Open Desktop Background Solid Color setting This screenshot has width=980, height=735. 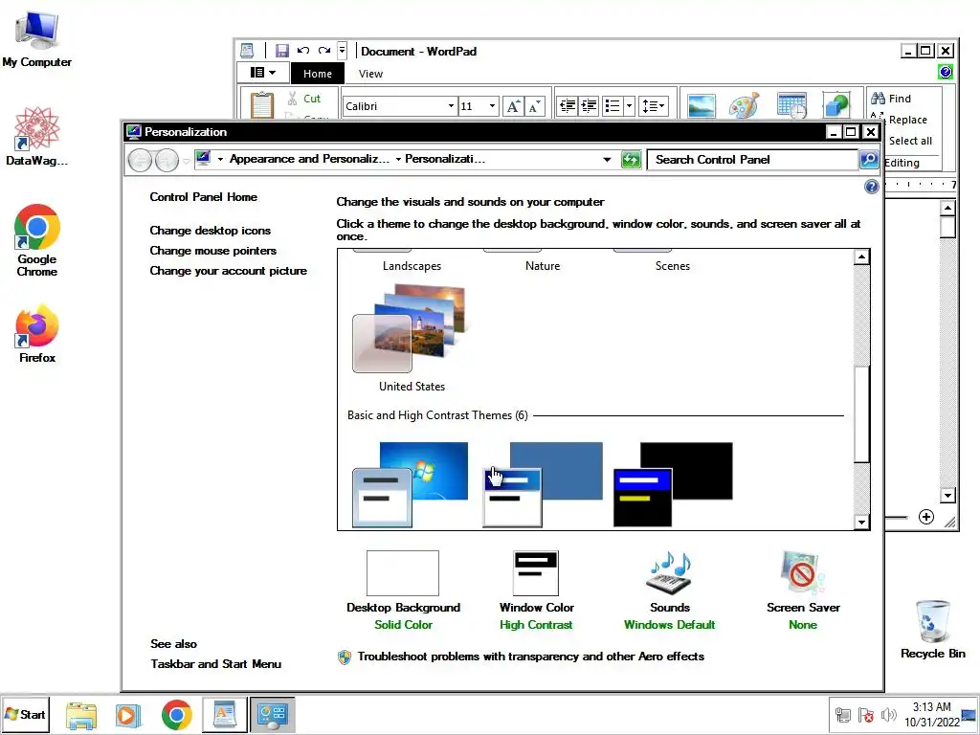pos(403,590)
